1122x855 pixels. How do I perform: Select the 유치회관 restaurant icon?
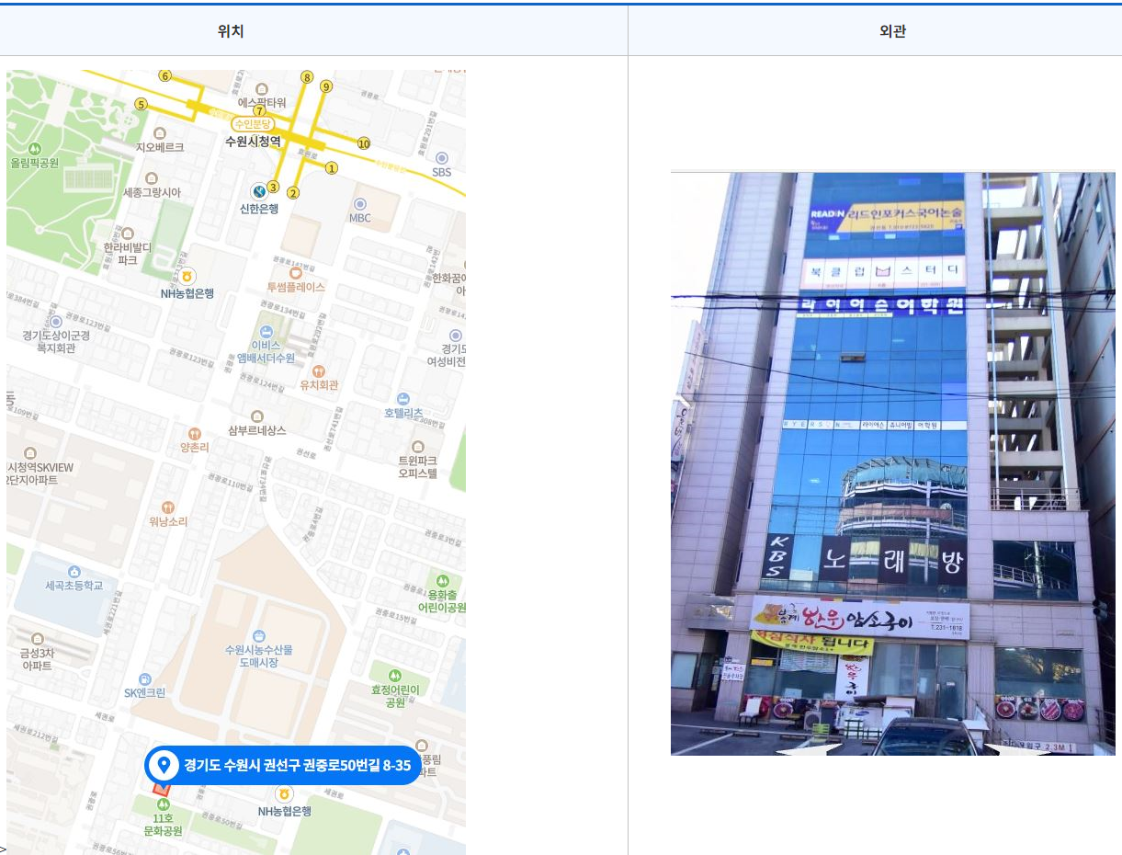point(318,370)
